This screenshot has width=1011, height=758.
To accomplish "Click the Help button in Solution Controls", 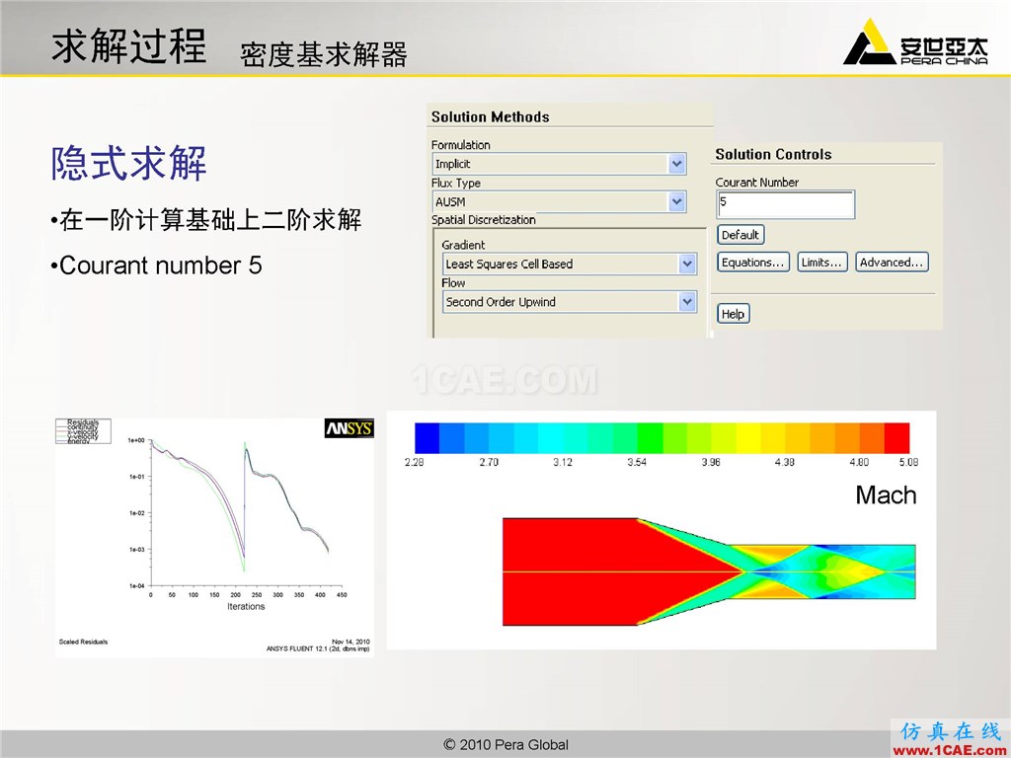I will point(734,314).
